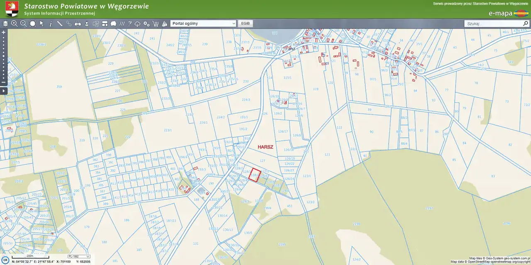Viewport: 531px width, 265px height.
Task: Click the EGiB button
Action: [x=245, y=24]
